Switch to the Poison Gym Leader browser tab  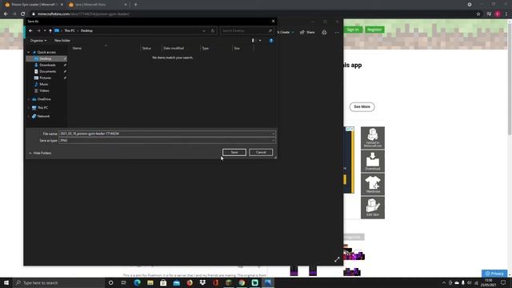(x=33, y=5)
